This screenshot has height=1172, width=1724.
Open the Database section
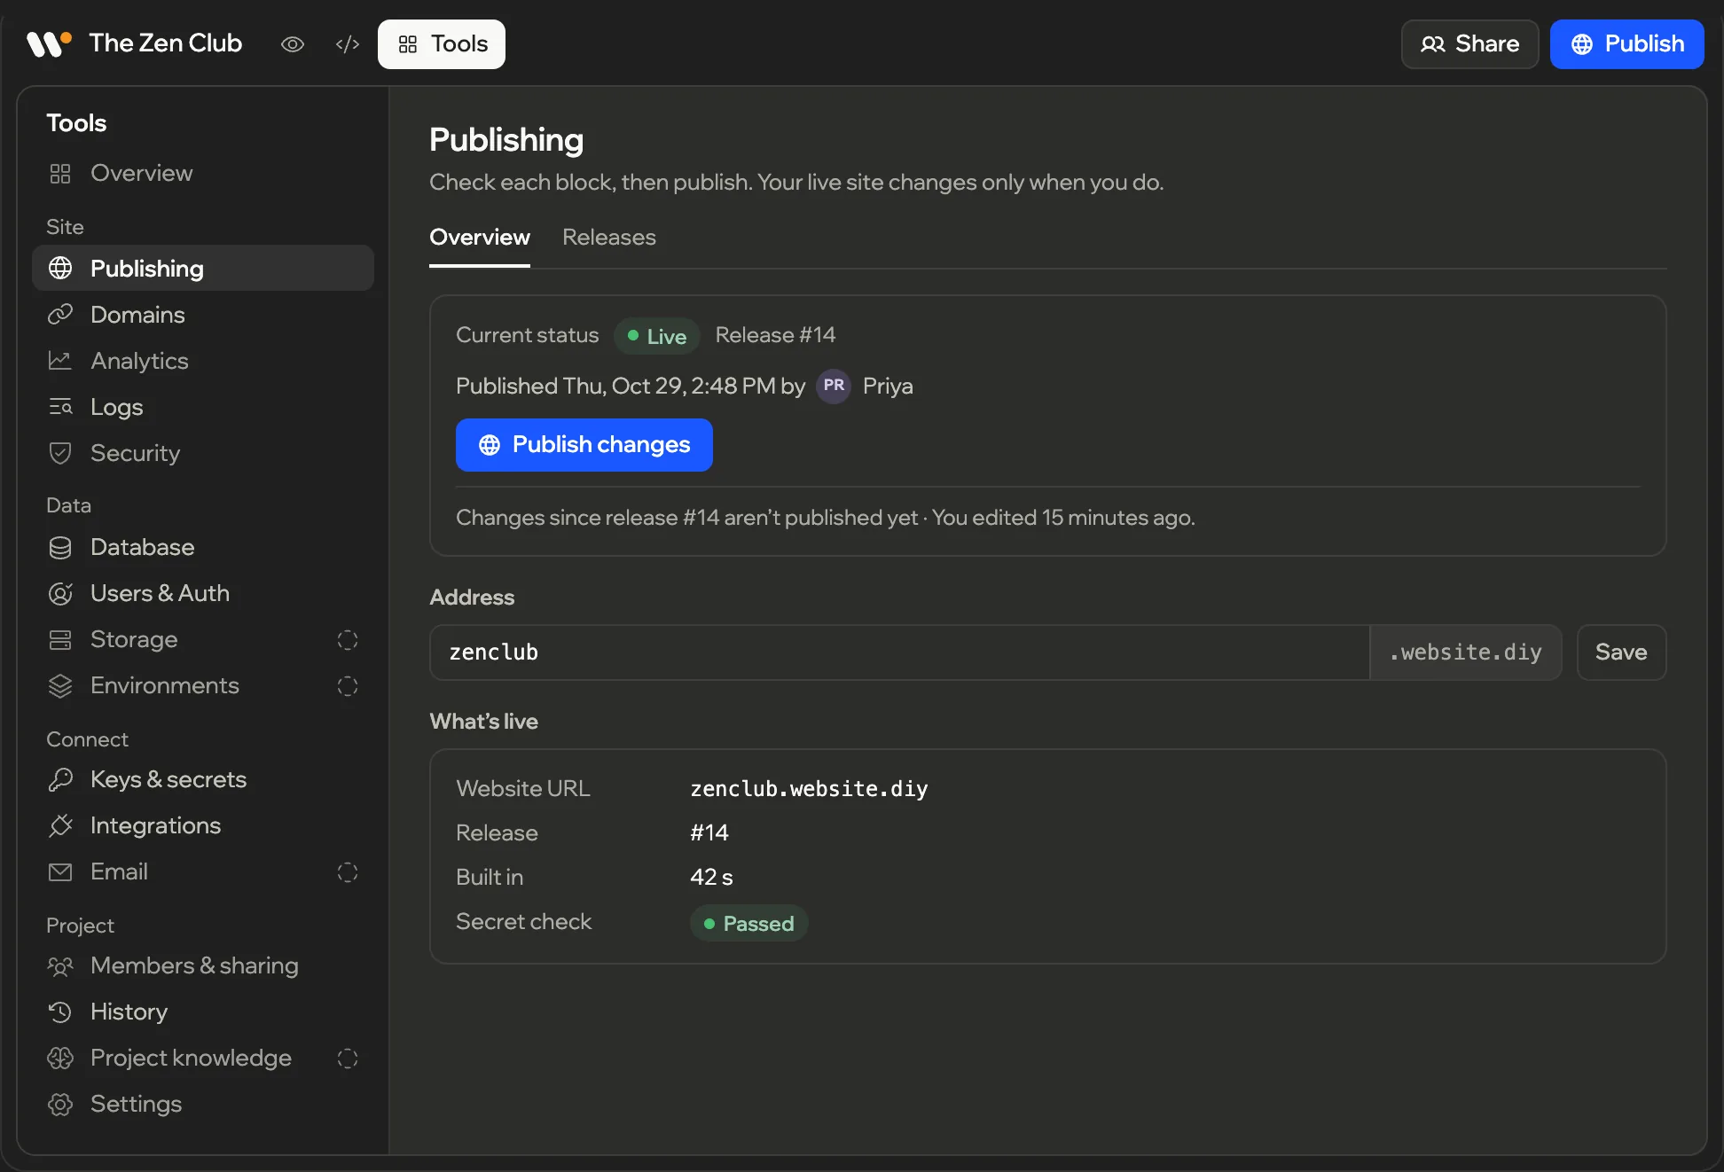point(203,547)
